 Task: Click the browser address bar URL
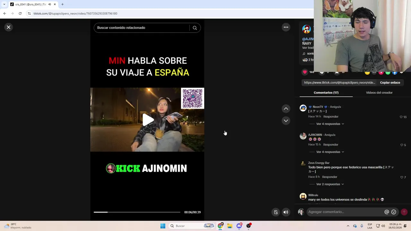click(x=75, y=13)
